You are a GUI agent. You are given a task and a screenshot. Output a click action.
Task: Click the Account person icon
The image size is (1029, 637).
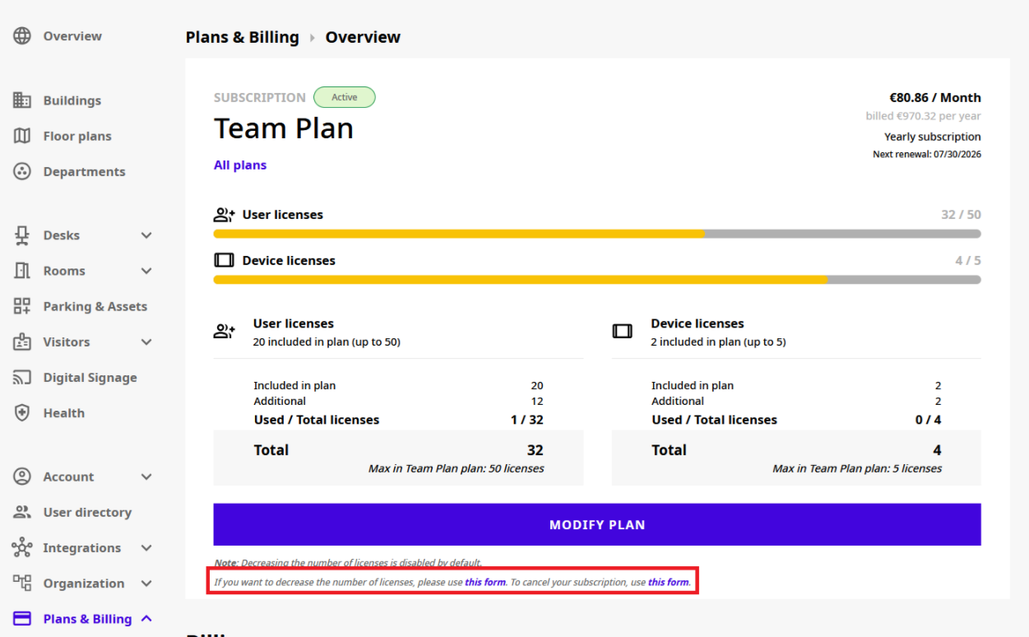[22, 477]
